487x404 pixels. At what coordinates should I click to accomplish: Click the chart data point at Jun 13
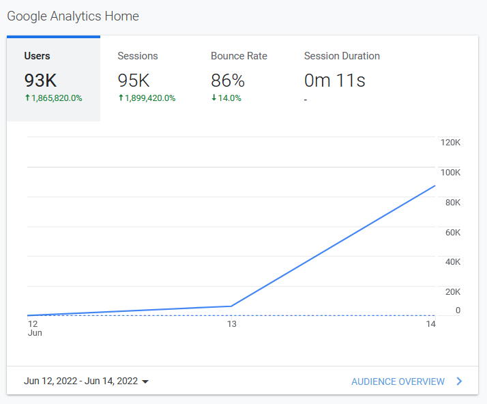click(231, 306)
